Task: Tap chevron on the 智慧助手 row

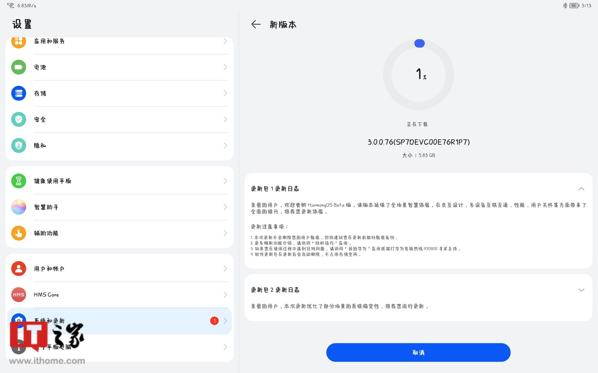Action: 225,207
